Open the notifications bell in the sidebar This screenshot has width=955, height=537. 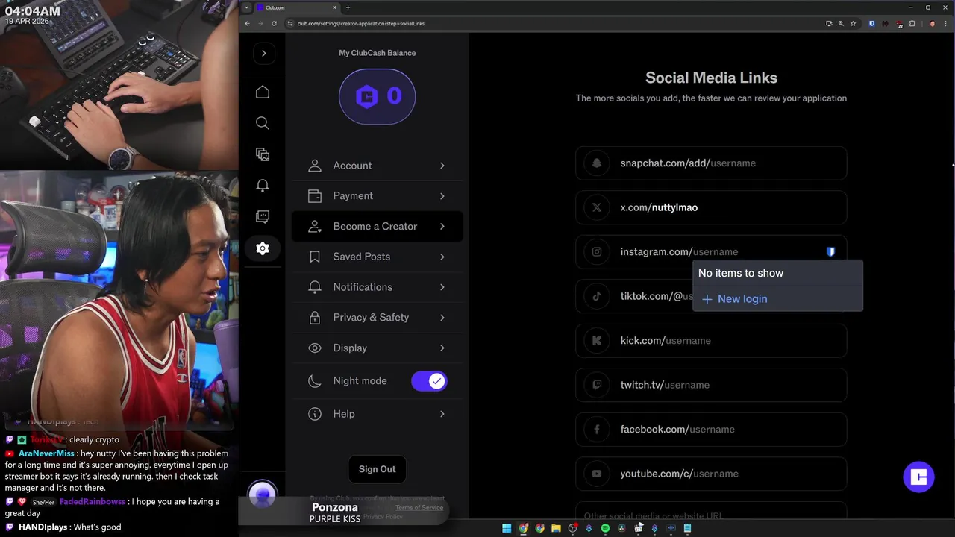(262, 186)
